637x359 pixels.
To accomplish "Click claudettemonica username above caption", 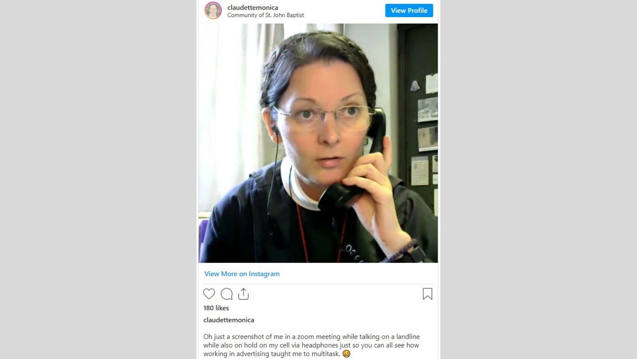I will point(229,320).
